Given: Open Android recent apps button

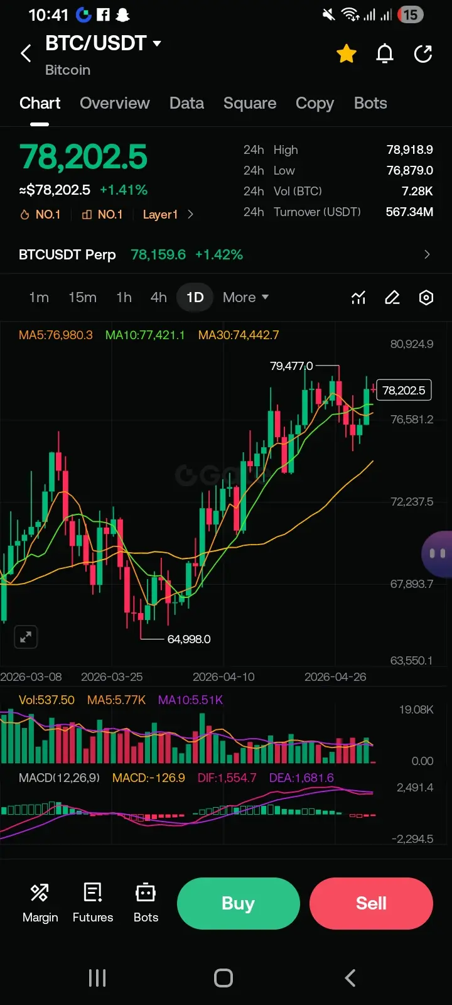Looking at the screenshot, I should pyautogui.click(x=97, y=978).
